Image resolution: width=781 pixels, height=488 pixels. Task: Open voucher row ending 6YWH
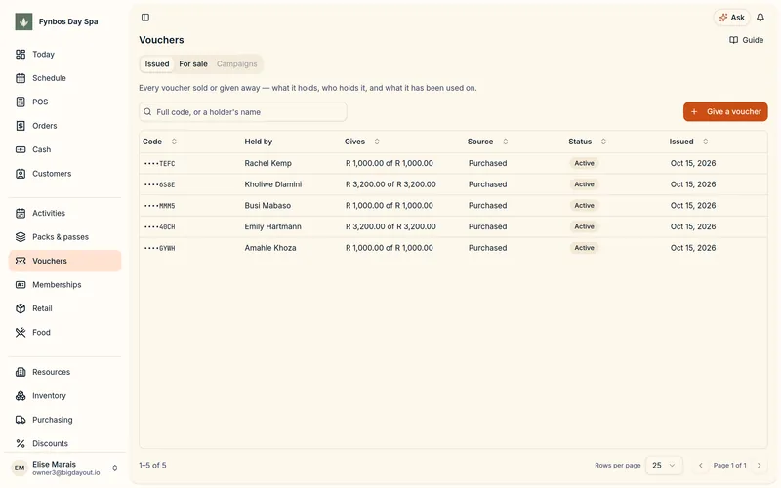point(453,248)
